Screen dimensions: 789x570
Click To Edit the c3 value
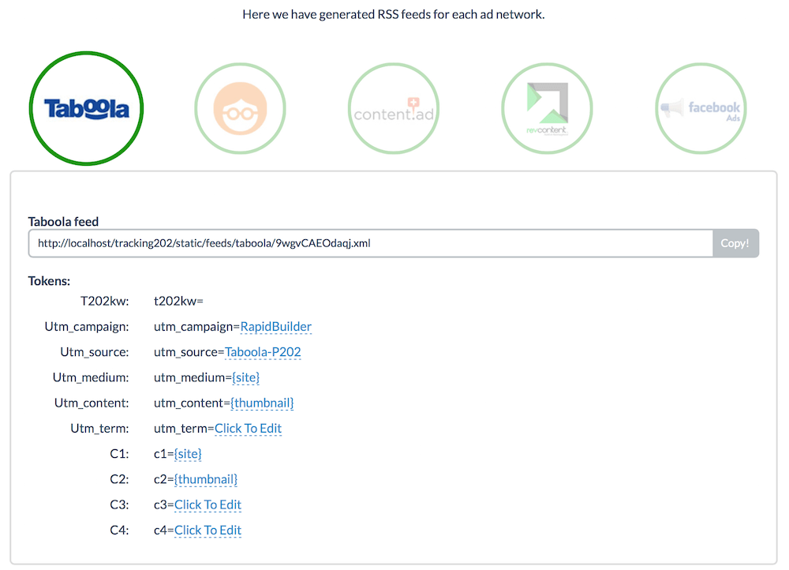point(208,504)
